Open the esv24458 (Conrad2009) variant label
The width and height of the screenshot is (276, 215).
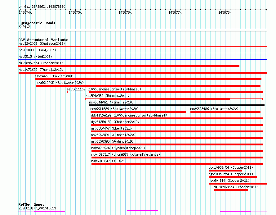54,76
